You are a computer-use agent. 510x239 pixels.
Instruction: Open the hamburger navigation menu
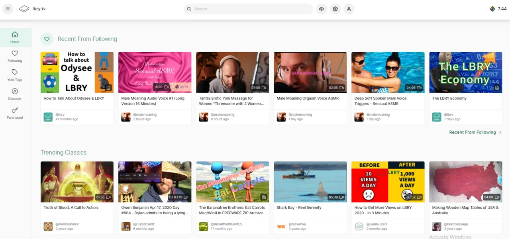tap(8, 9)
